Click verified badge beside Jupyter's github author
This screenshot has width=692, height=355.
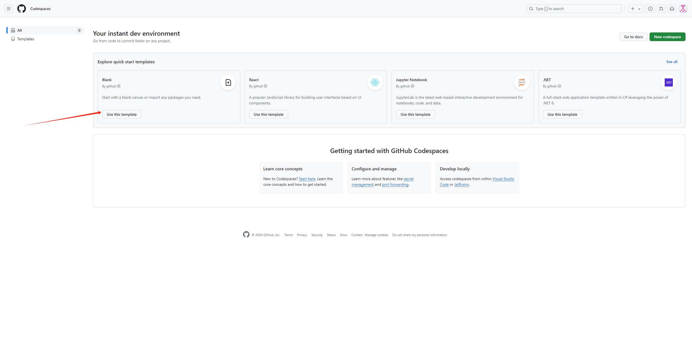412,86
